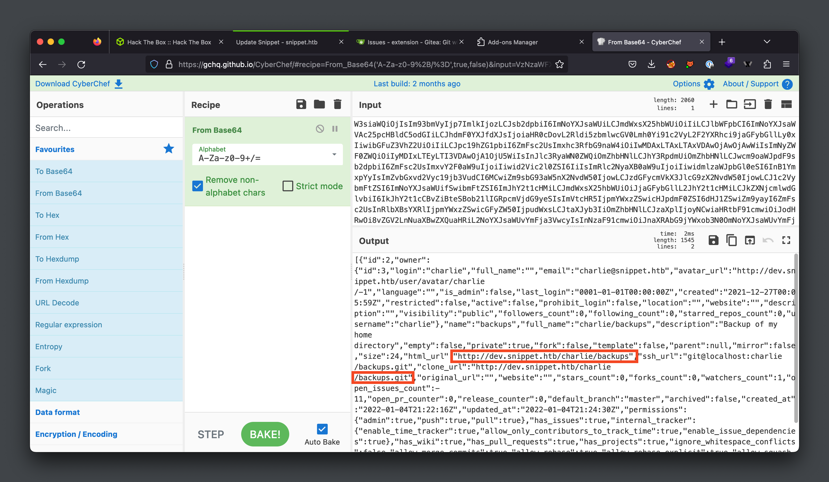Open the browser downloads panel

(x=651, y=64)
